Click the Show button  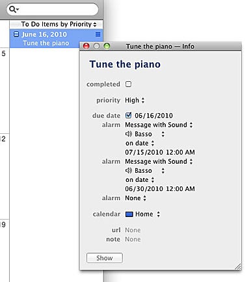click(105, 258)
